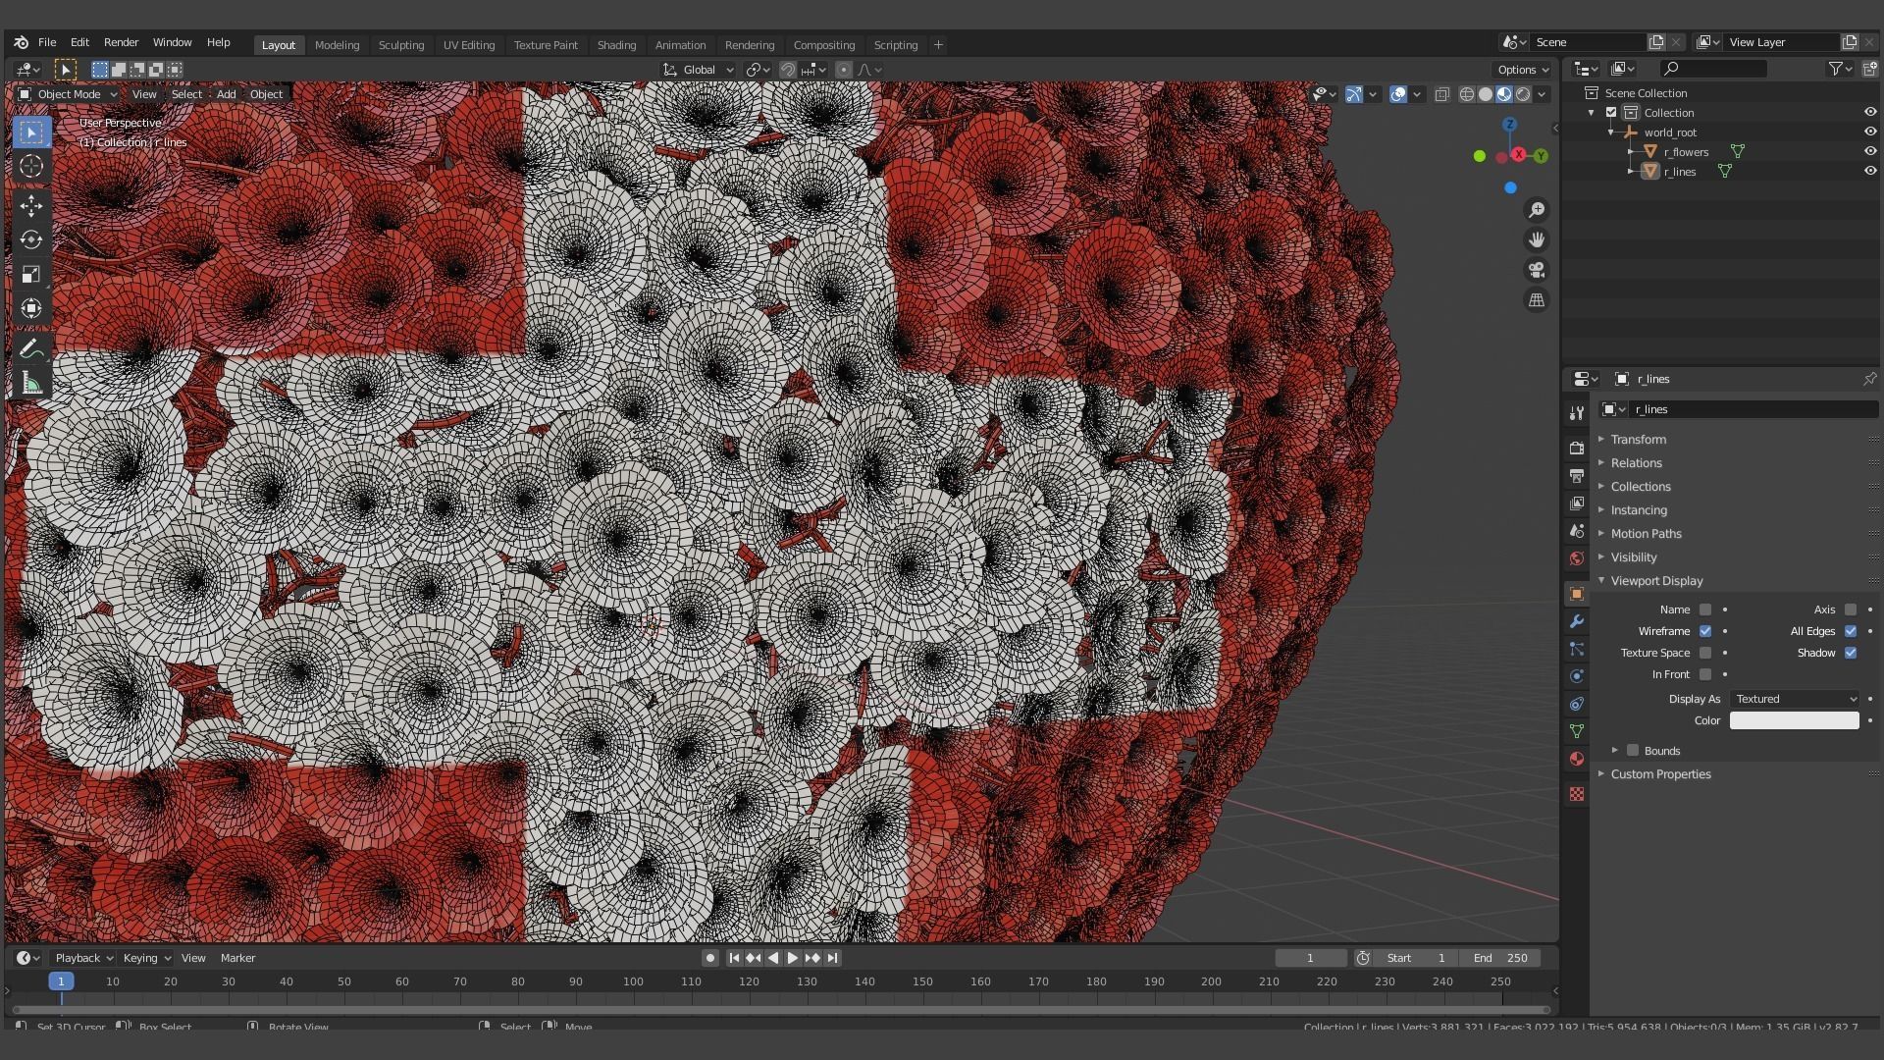The image size is (1884, 1060).
Task: Open the Output properties tab
Action: [x=1577, y=476]
